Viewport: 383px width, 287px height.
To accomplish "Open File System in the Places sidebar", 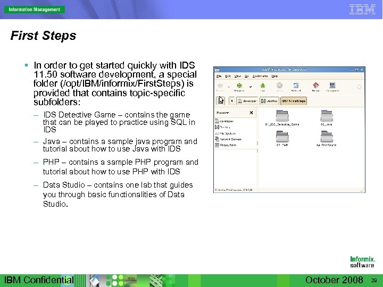I will pyautogui.click(x=225, y=133).
